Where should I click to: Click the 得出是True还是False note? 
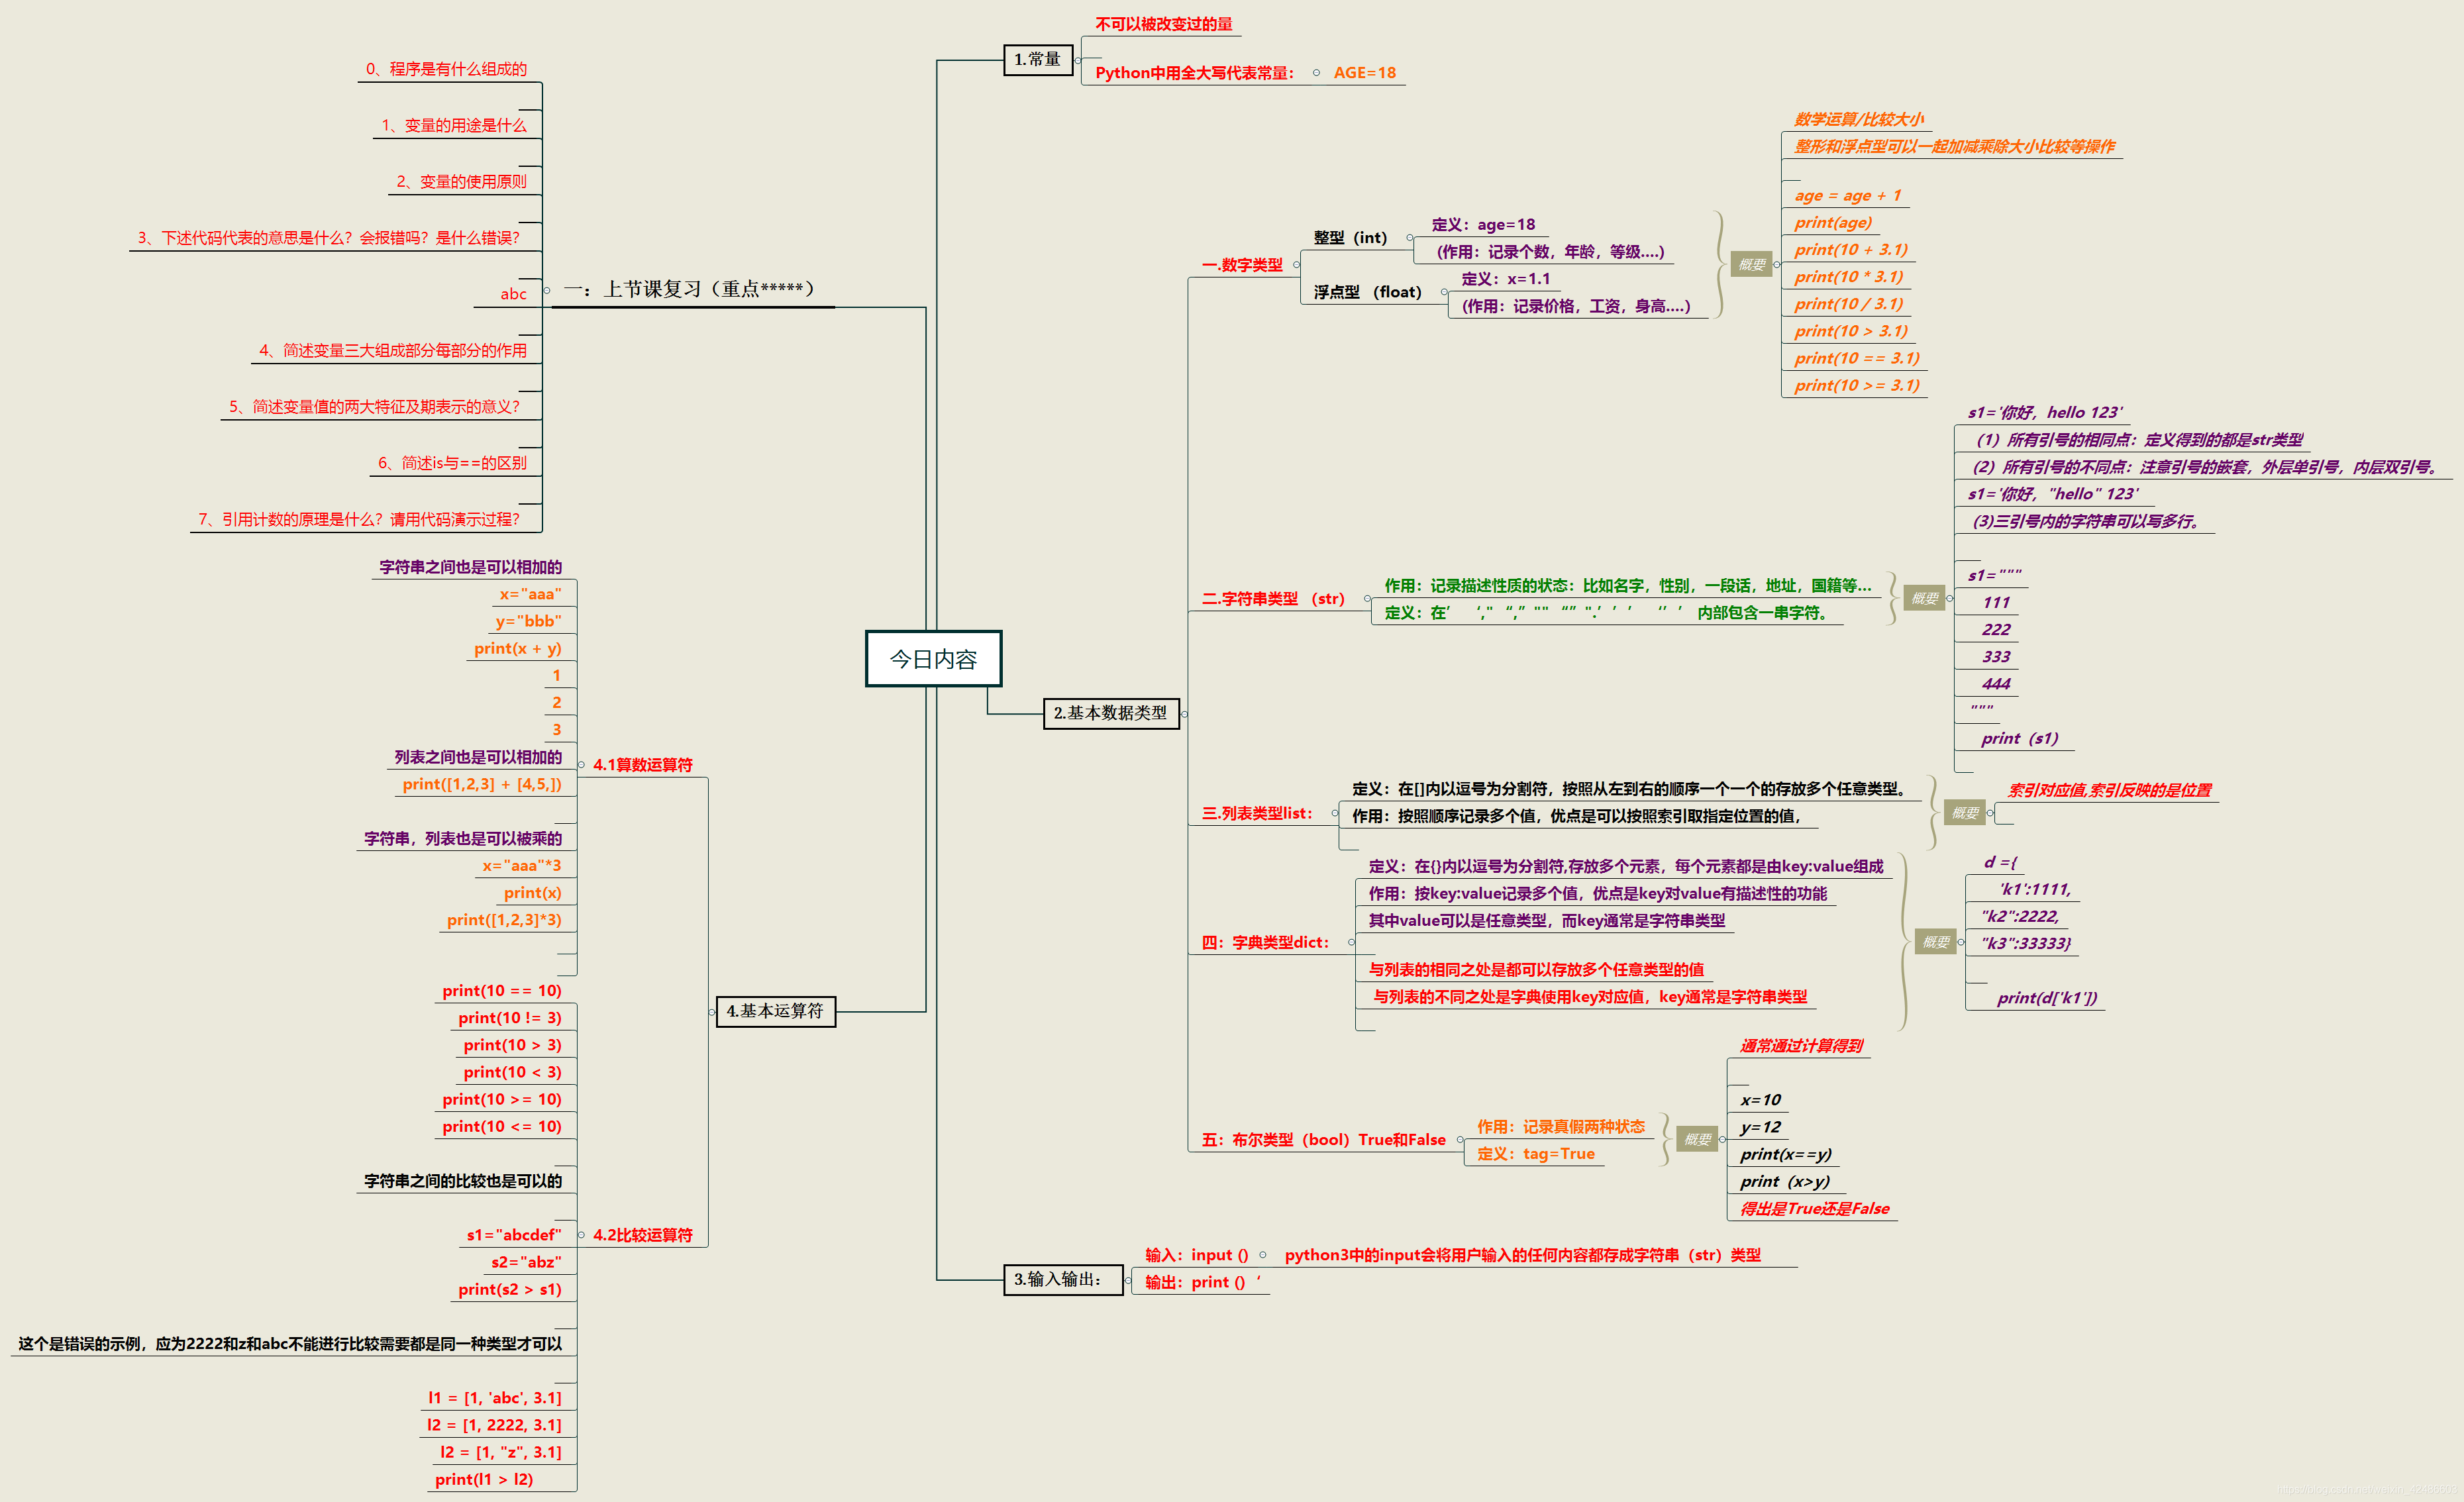click(x=1814, y=1208)
